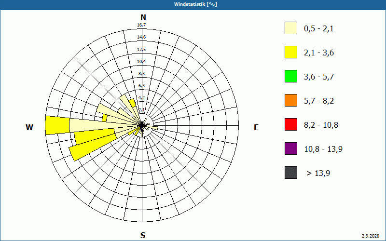
Task: Click the N compass label
Action: click(x=143, y=17)
